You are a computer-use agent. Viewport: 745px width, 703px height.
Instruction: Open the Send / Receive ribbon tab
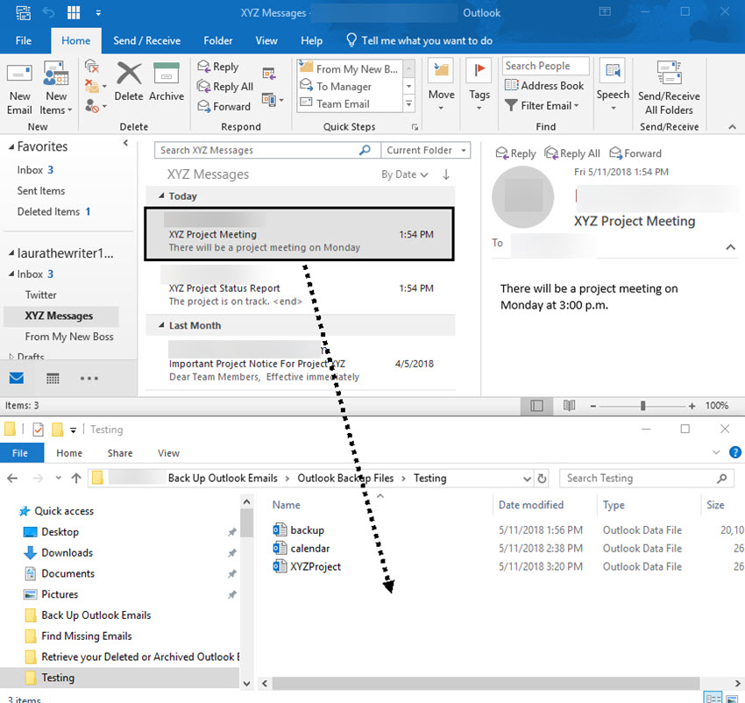(146, 40)
